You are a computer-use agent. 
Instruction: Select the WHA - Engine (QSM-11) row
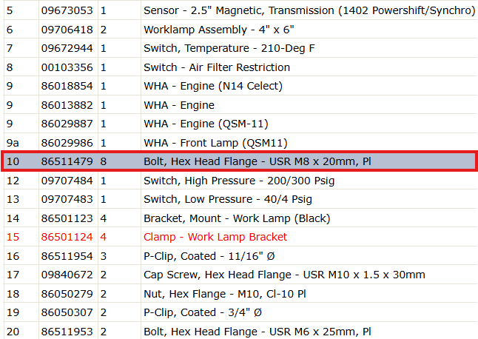(240, 124)
